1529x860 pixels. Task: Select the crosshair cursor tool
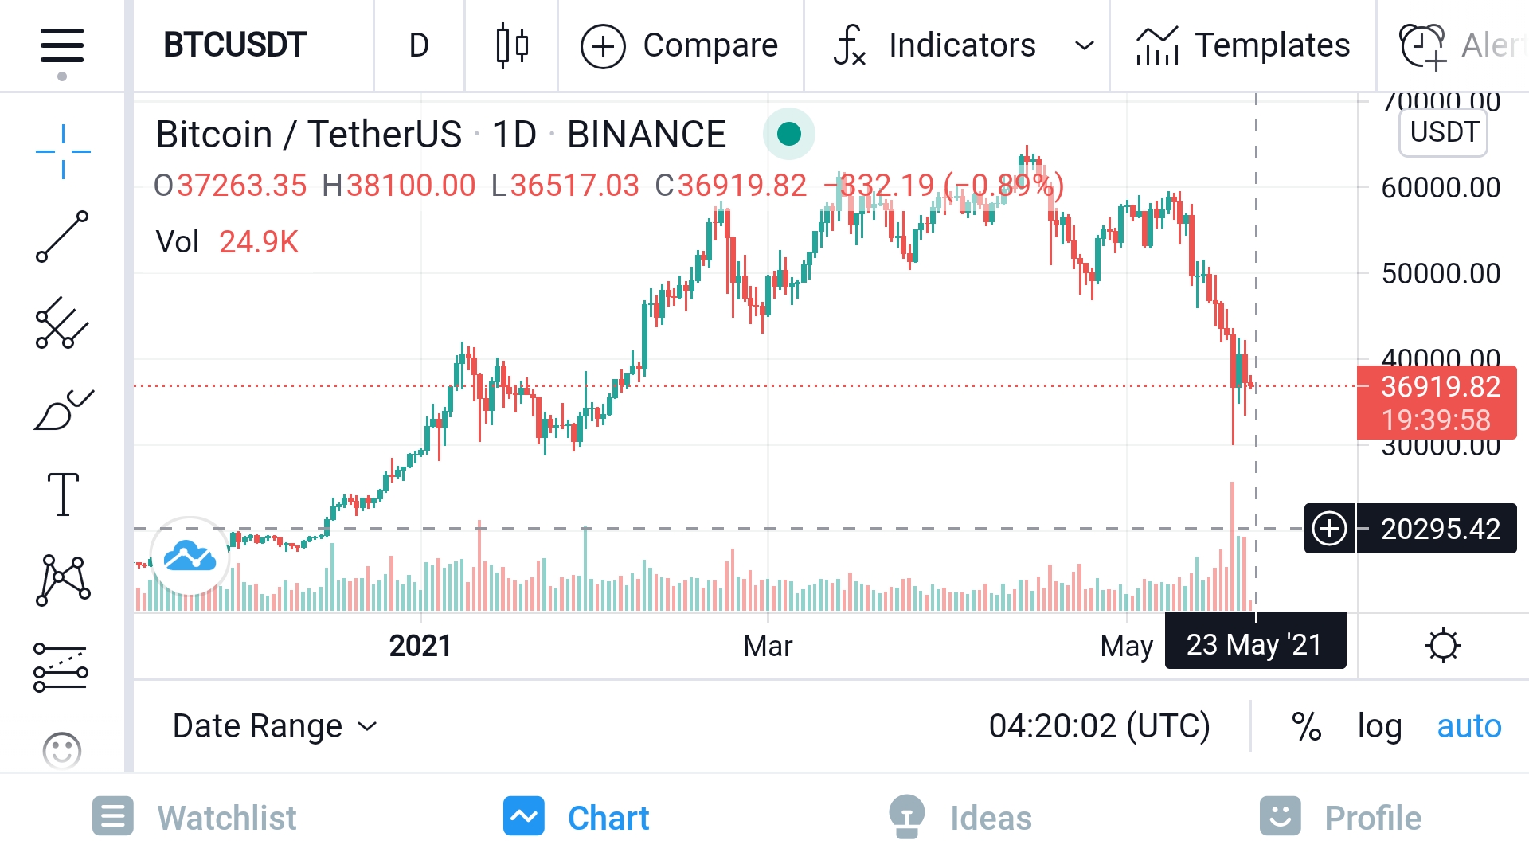click(x=63, y=151)
